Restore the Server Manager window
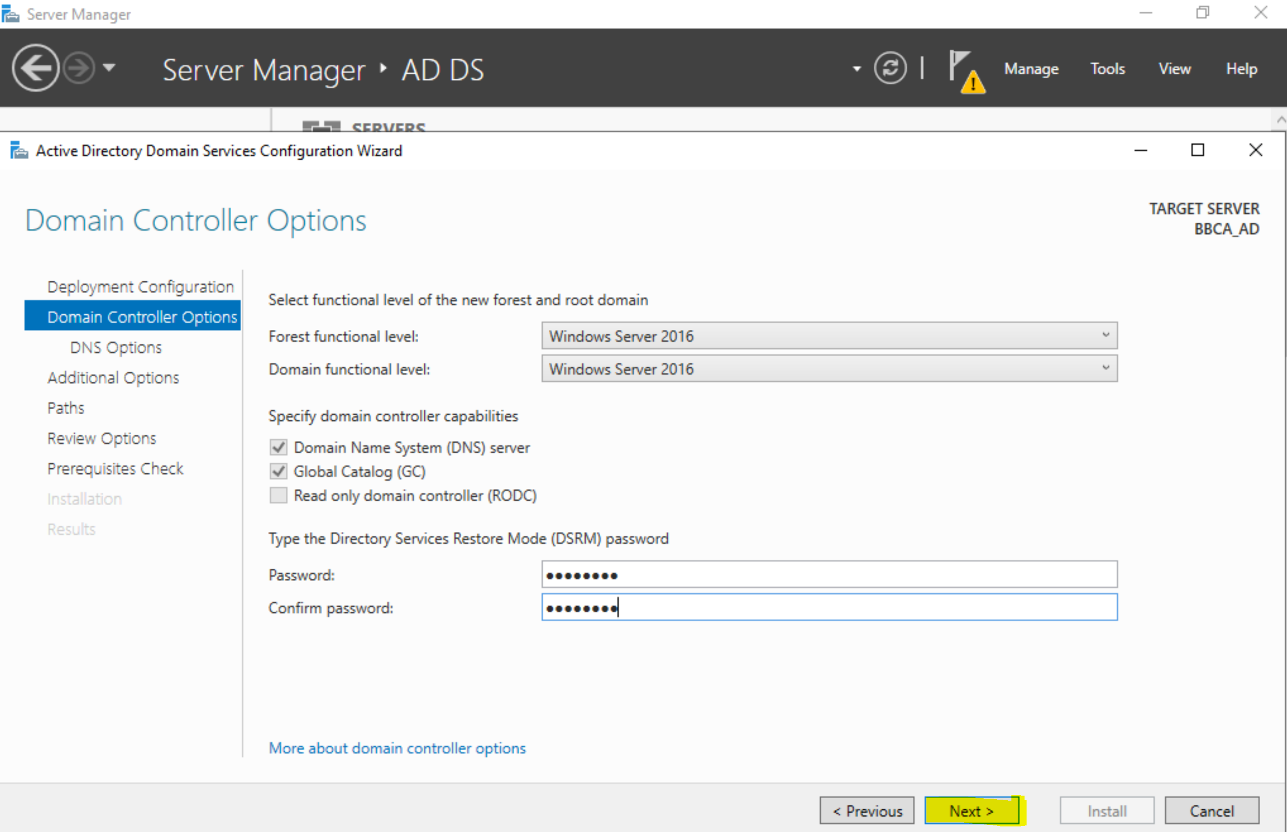The image size is (1287, 832). 1203,13
